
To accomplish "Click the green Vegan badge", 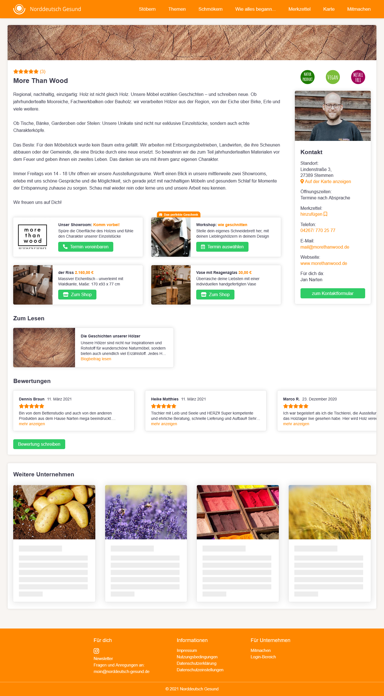I will tap(333, 77).
